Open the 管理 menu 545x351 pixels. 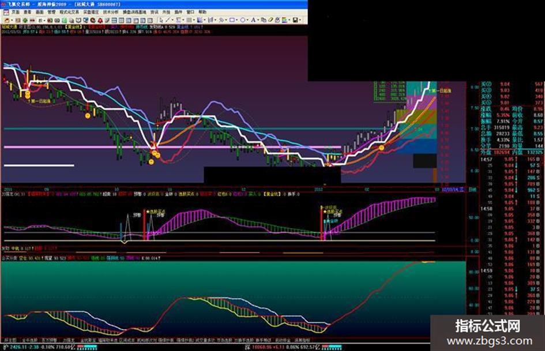point(51,12)
